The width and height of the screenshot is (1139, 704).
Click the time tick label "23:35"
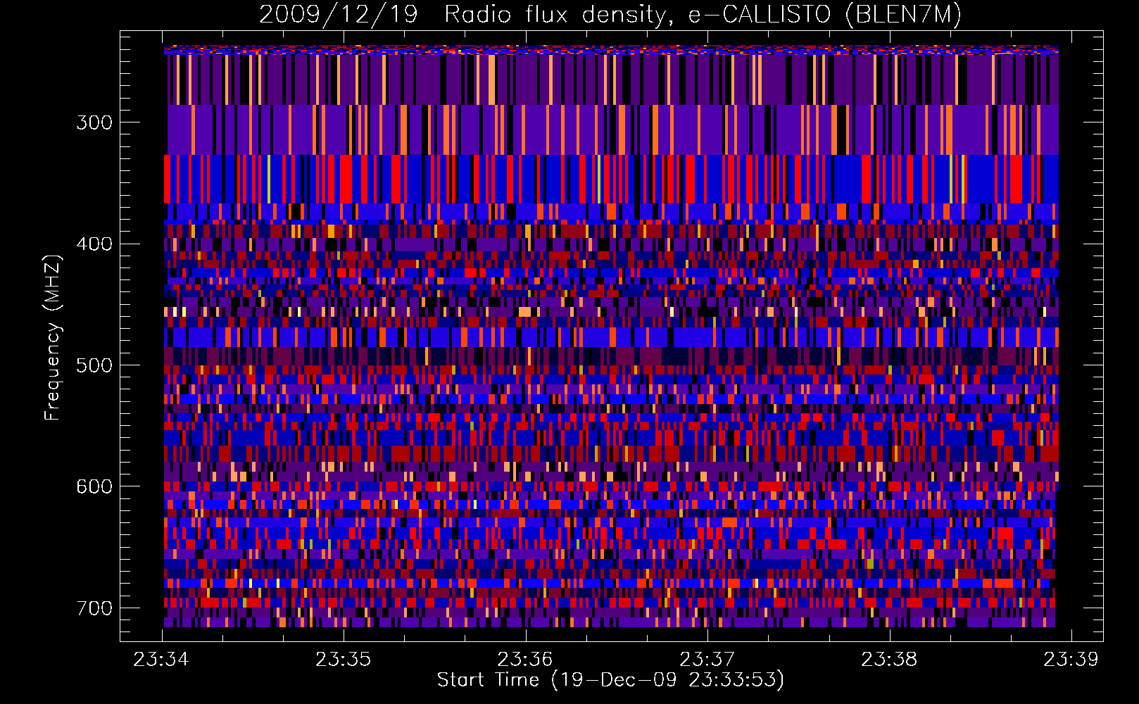[343, 660]
